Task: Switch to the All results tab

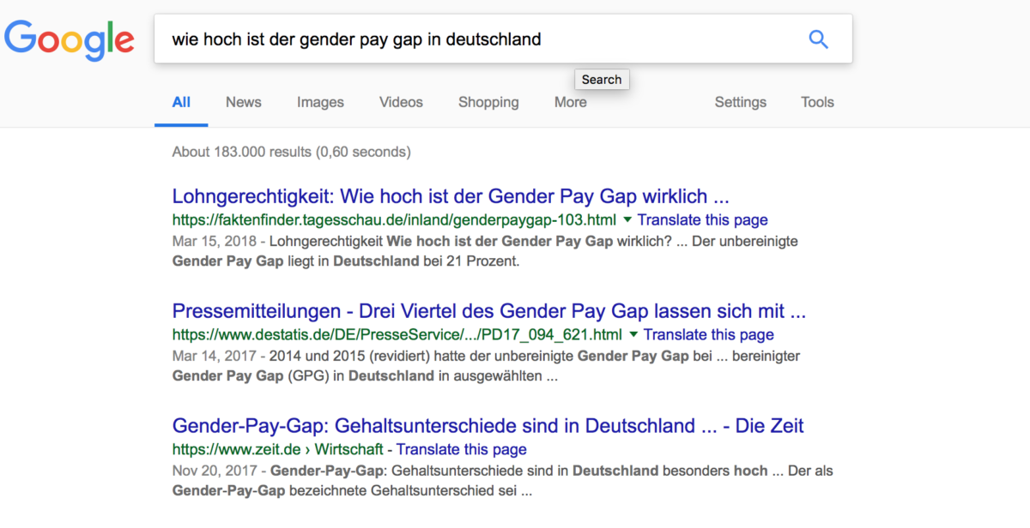Action: (181, 102)
